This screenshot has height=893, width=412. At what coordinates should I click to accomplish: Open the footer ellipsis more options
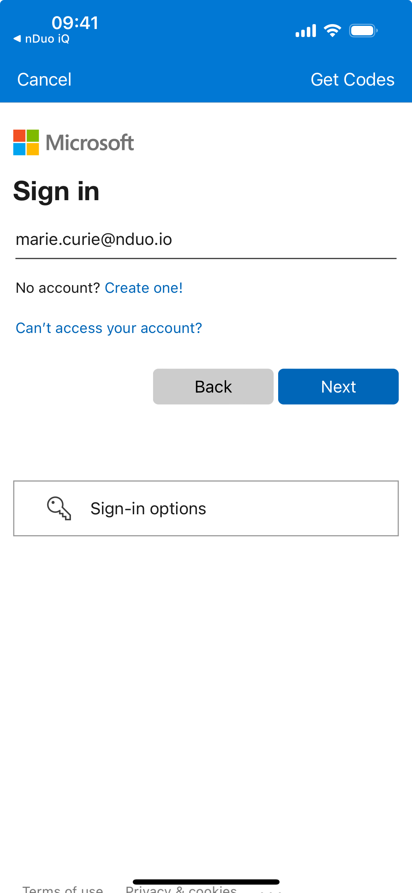[x=271, y=890]
